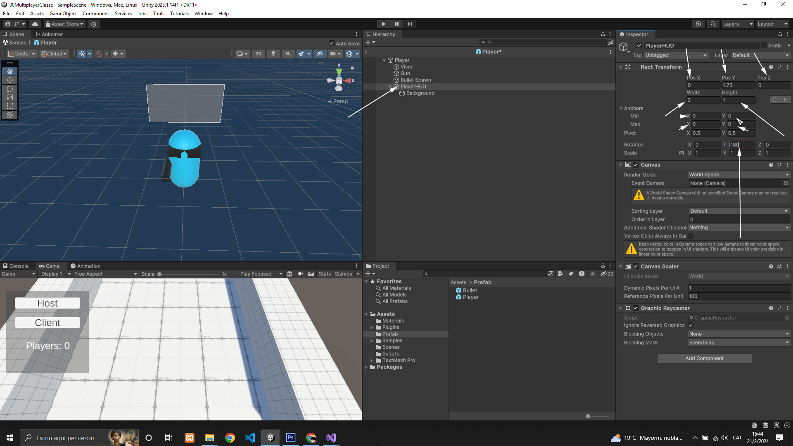Toggle Ignore Reversed Graphics checkbox
The width and height of the screenshot is (793, 446).
click(x=691, y=325)
